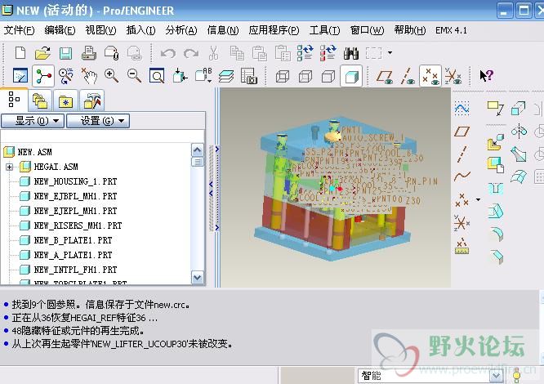The width and height of the screenshot is (544, 384).
Task: Toggle datum axes display
Action: 408,76
